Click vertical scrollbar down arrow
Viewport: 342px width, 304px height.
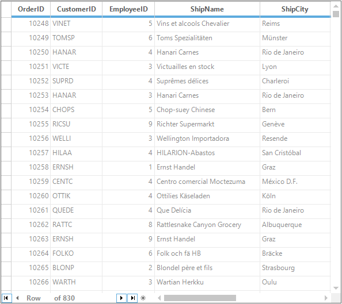(336, 288)
